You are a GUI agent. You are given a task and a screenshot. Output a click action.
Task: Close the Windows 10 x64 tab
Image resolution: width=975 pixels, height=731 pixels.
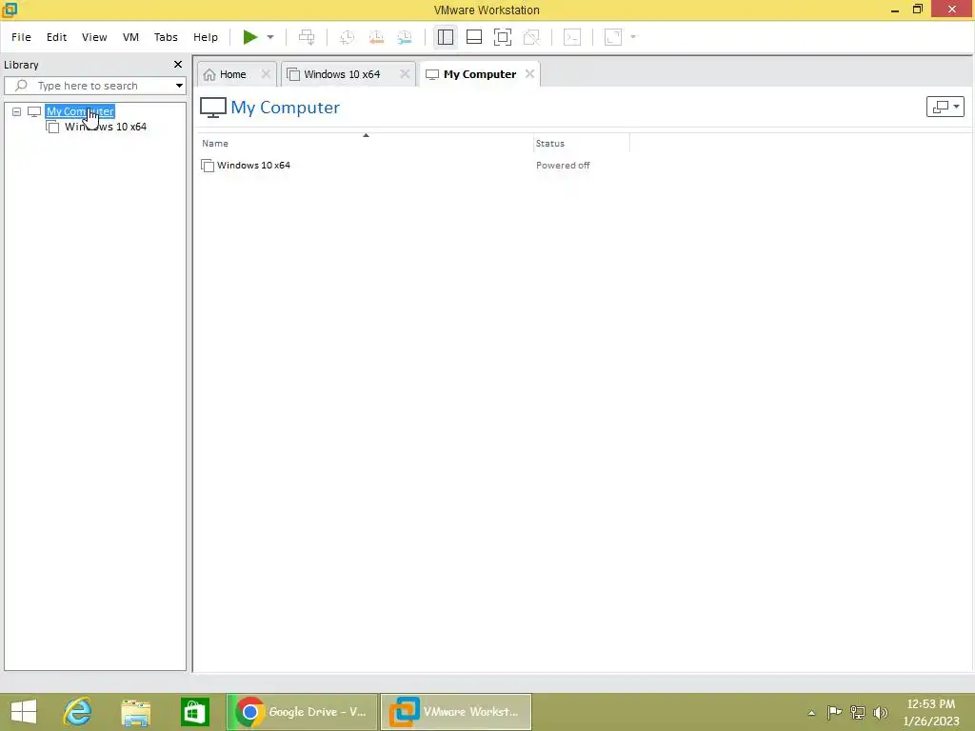pyautogui.click(x=404, y=74)
